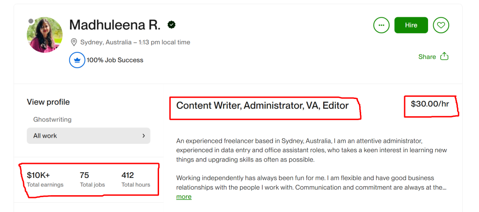Image resolution: width=479 pixels, height=212 pixels.
Task: Click the 412 Total hours stat
Action: [136, 179]
